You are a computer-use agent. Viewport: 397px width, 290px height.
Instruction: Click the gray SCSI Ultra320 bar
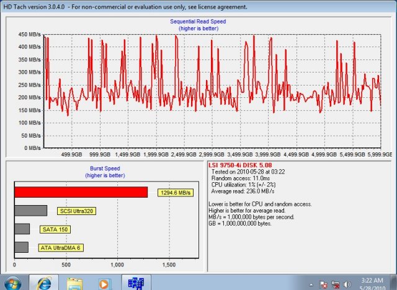pos(31,211)
